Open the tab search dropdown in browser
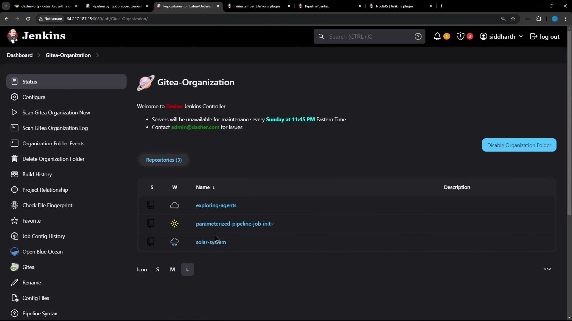 tap(6, 6)
